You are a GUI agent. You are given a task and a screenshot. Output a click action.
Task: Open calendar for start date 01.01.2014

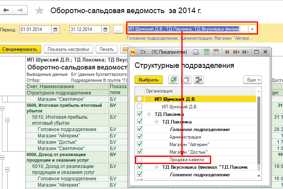(56, 29)
